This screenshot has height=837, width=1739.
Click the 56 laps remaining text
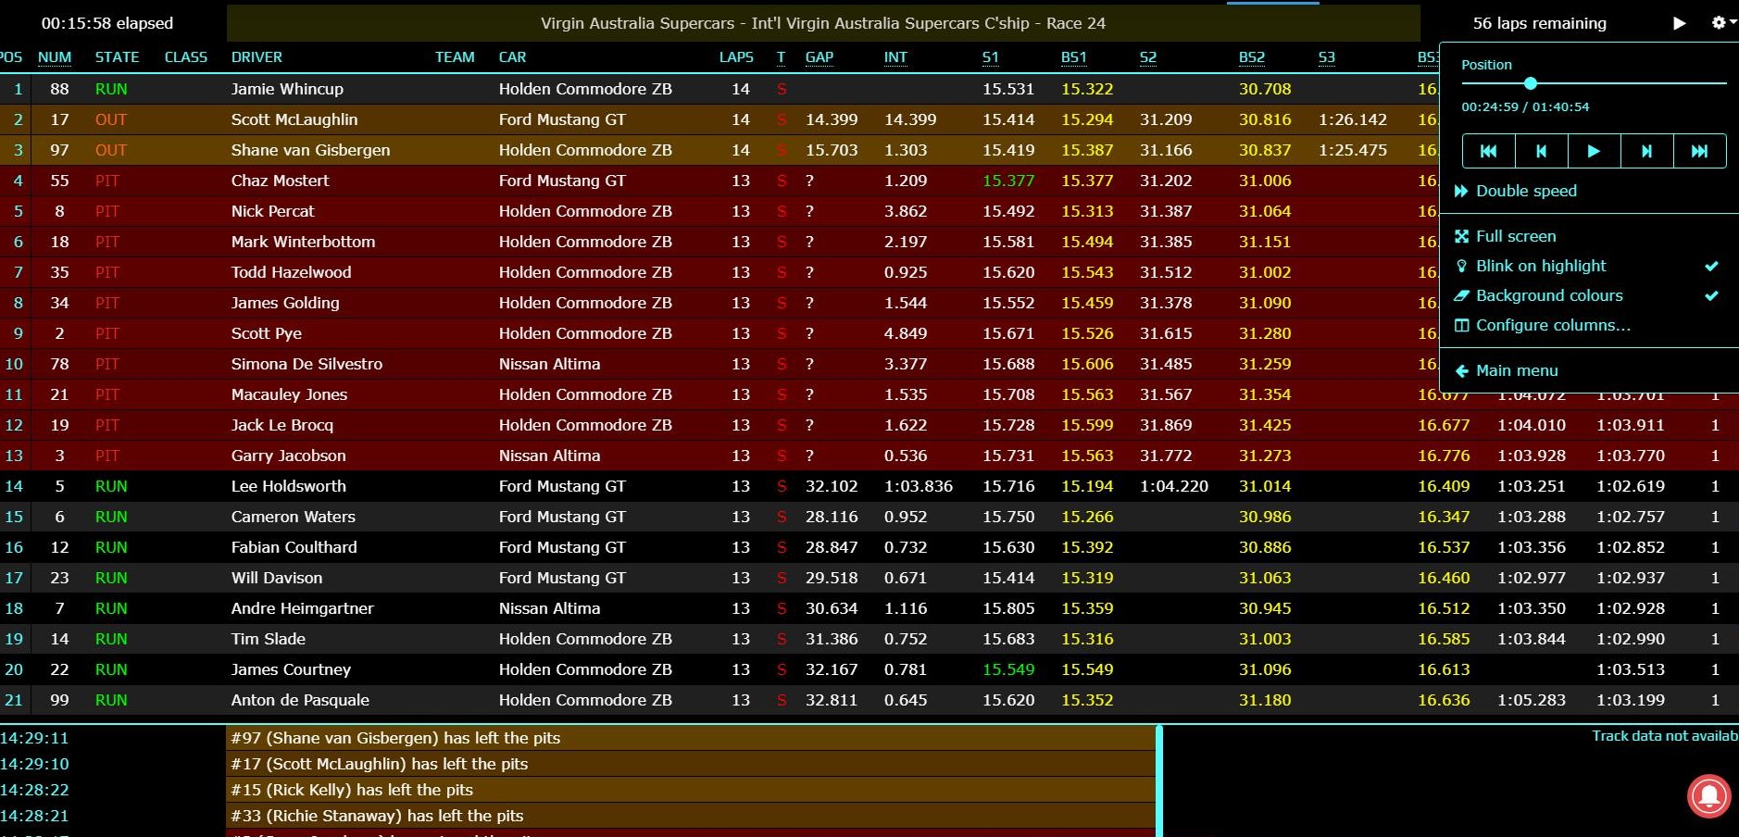click(x=1540, y=23)
